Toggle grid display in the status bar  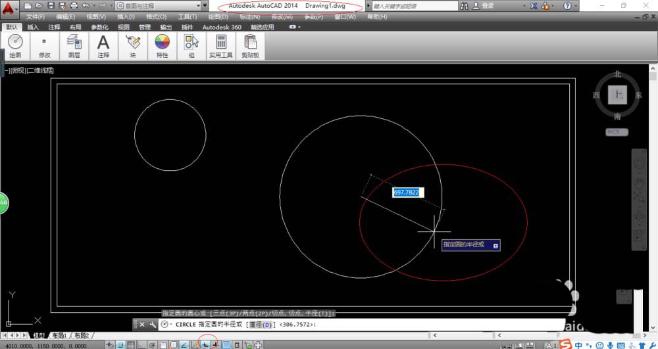tap(131, 344)
